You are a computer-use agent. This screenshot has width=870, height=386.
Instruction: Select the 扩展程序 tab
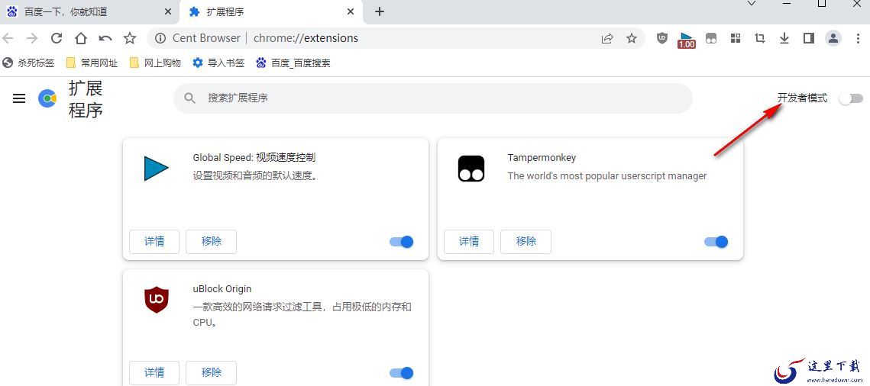pyautogui.click(x=272, y=11)
